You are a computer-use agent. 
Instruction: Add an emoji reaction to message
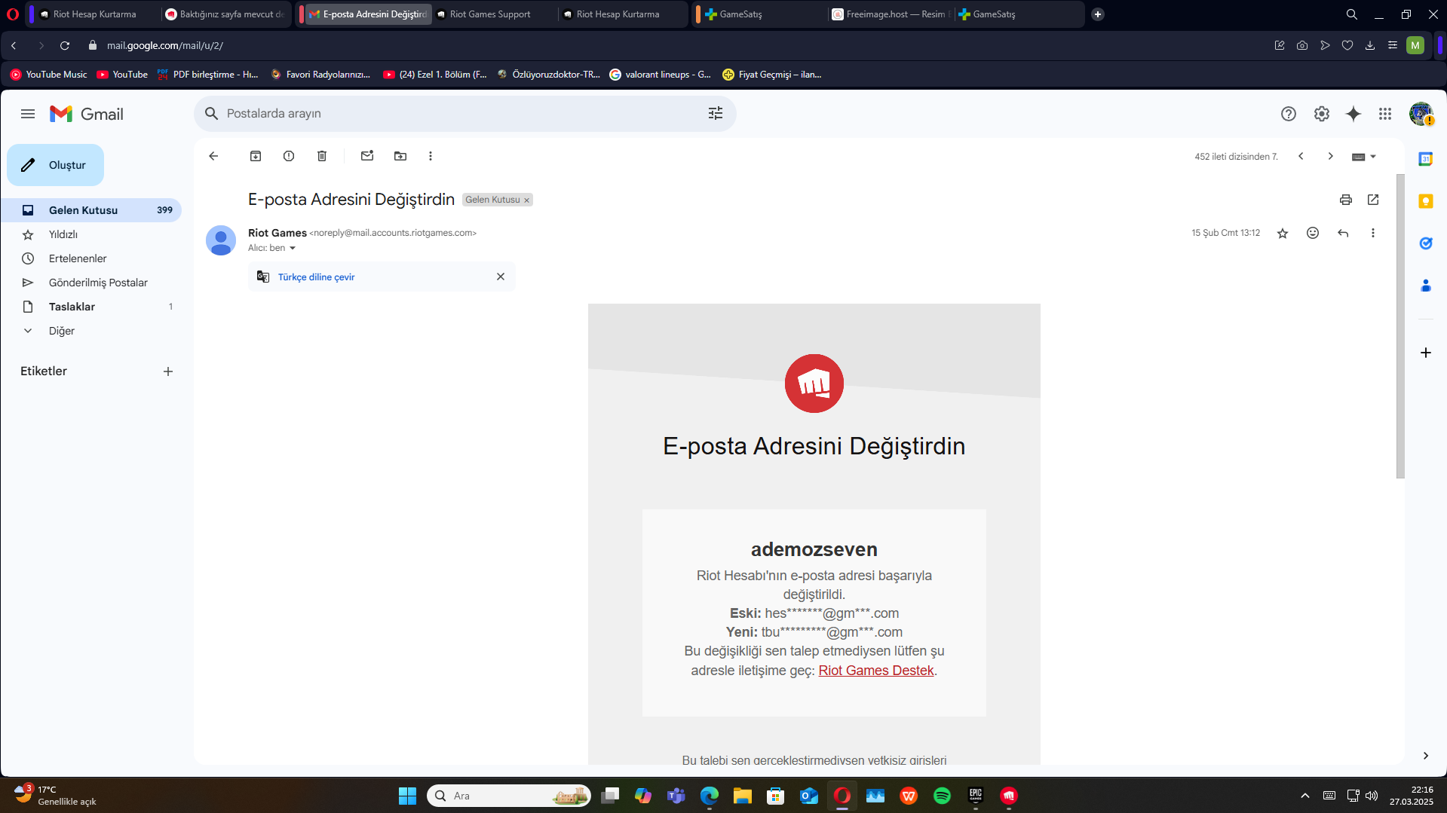click(1313, 234)
